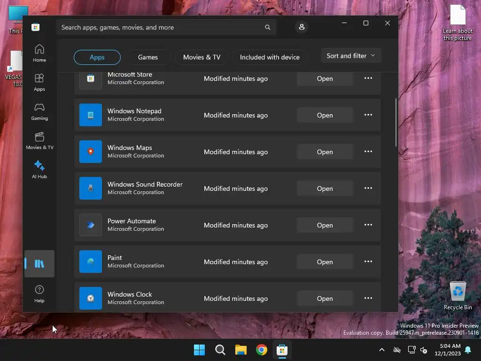Open AI Hub in sidebar

(x=39, y=170)
